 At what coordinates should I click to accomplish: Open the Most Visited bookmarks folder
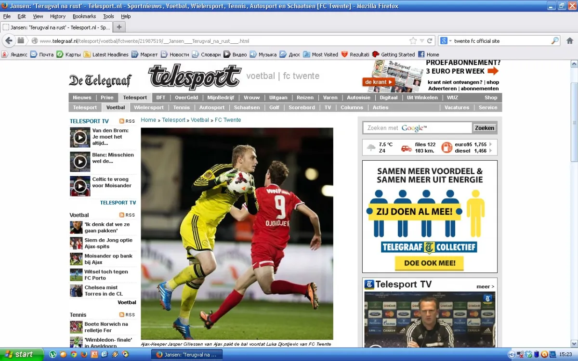click(x=320, y=54)
